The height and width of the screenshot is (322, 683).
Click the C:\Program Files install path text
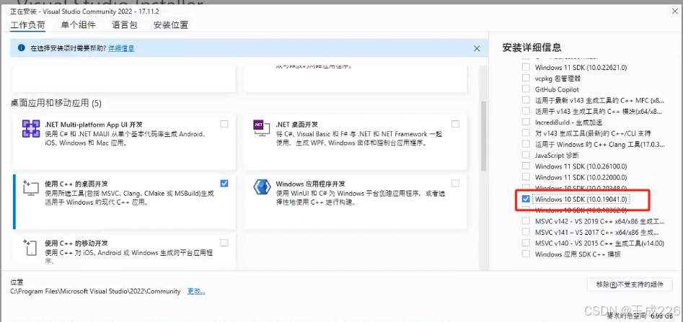[x=95, y=291]
